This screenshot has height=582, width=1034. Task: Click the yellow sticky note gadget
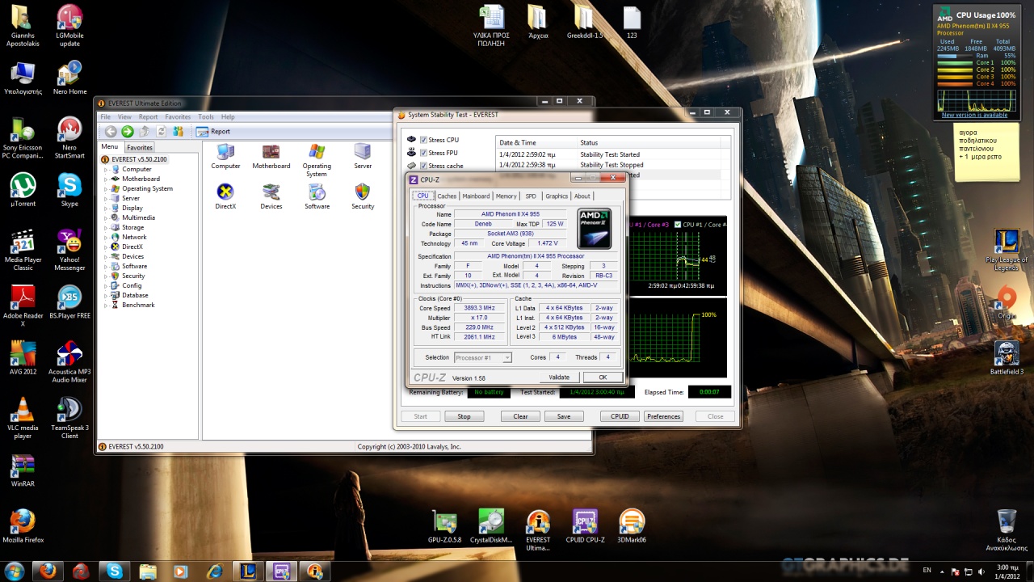[986, 152]
